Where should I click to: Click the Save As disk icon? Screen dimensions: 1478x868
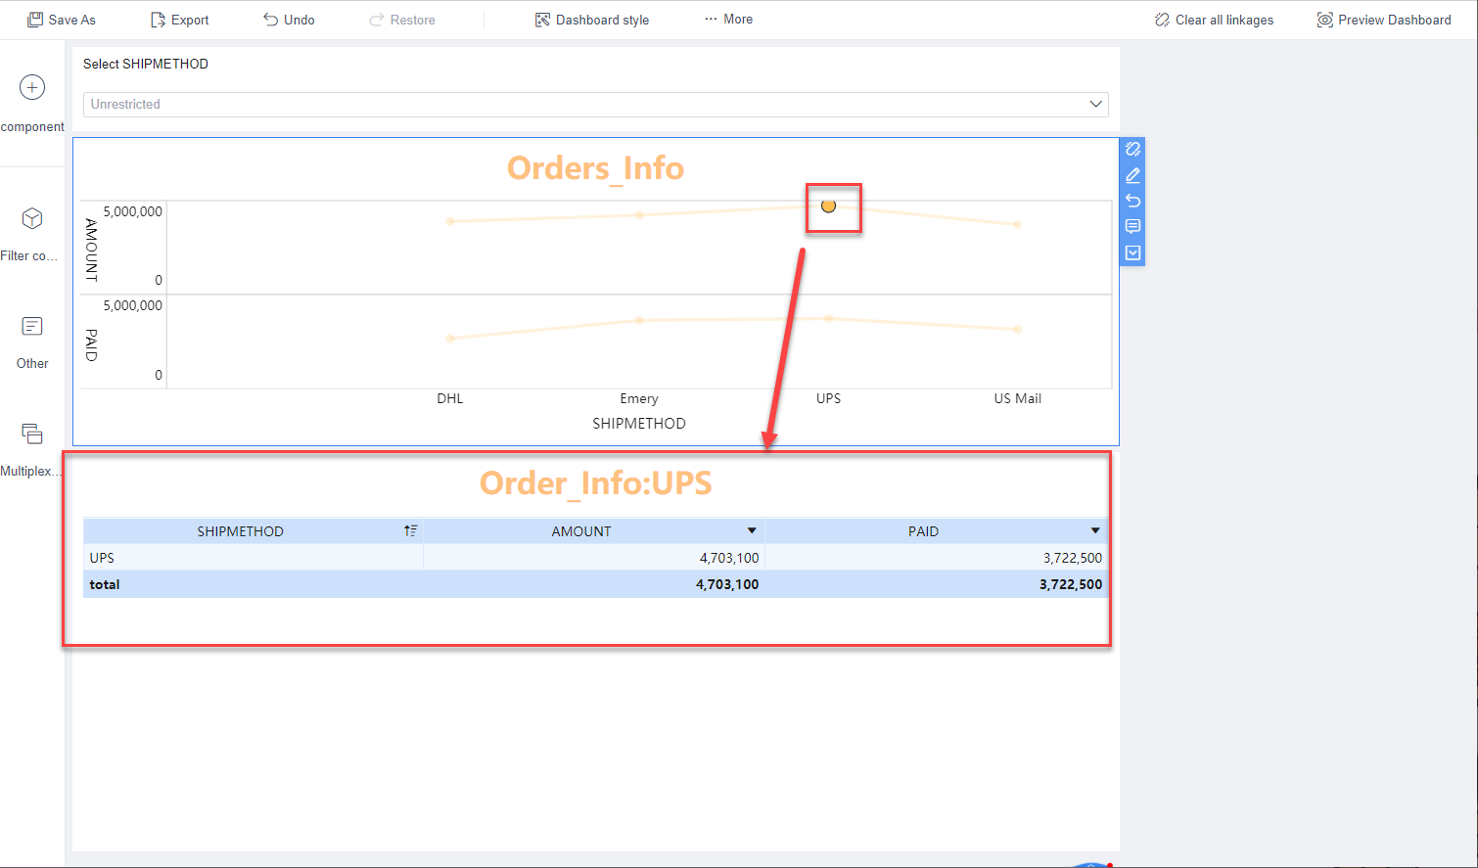point(35,20)
